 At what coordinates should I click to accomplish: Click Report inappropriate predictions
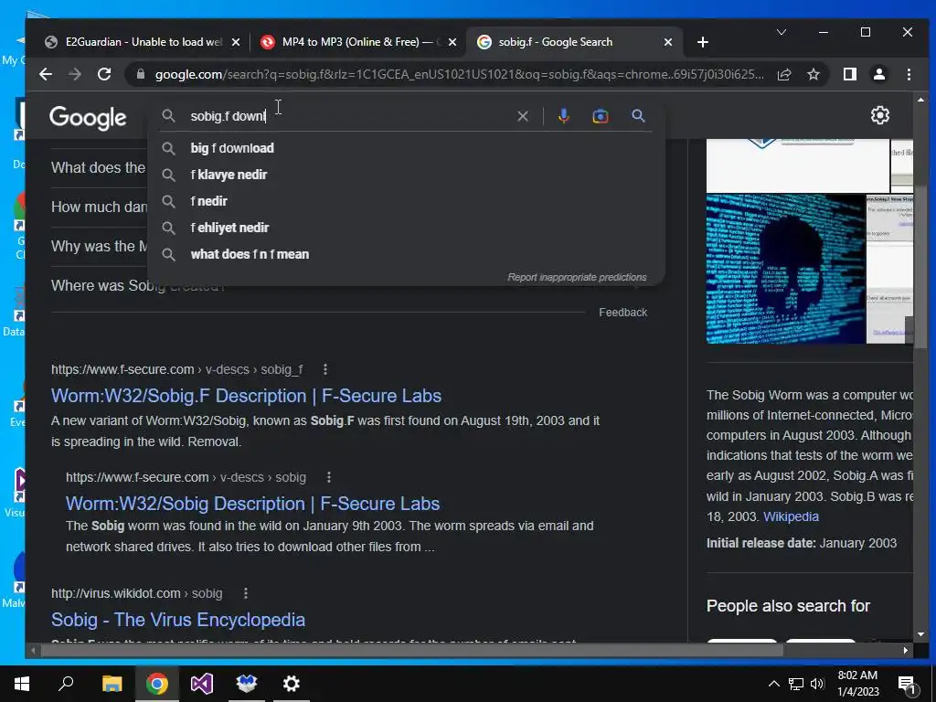pyautogui.click(x=577, y=277)
